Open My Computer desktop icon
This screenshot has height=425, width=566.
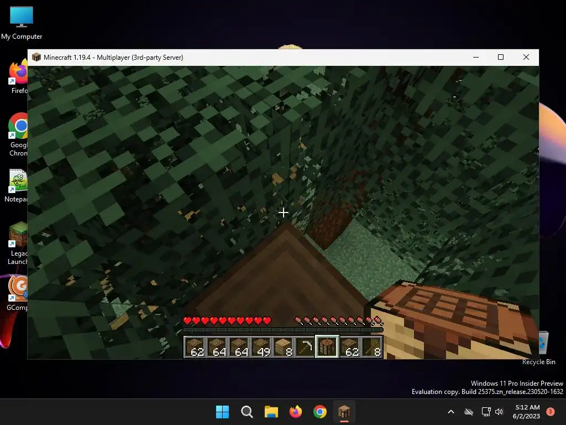point(22,23)
